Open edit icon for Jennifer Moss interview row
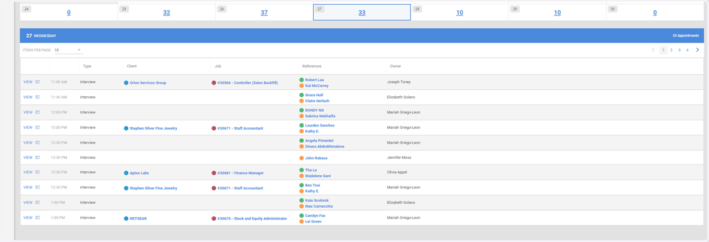 tap(38, 158)
